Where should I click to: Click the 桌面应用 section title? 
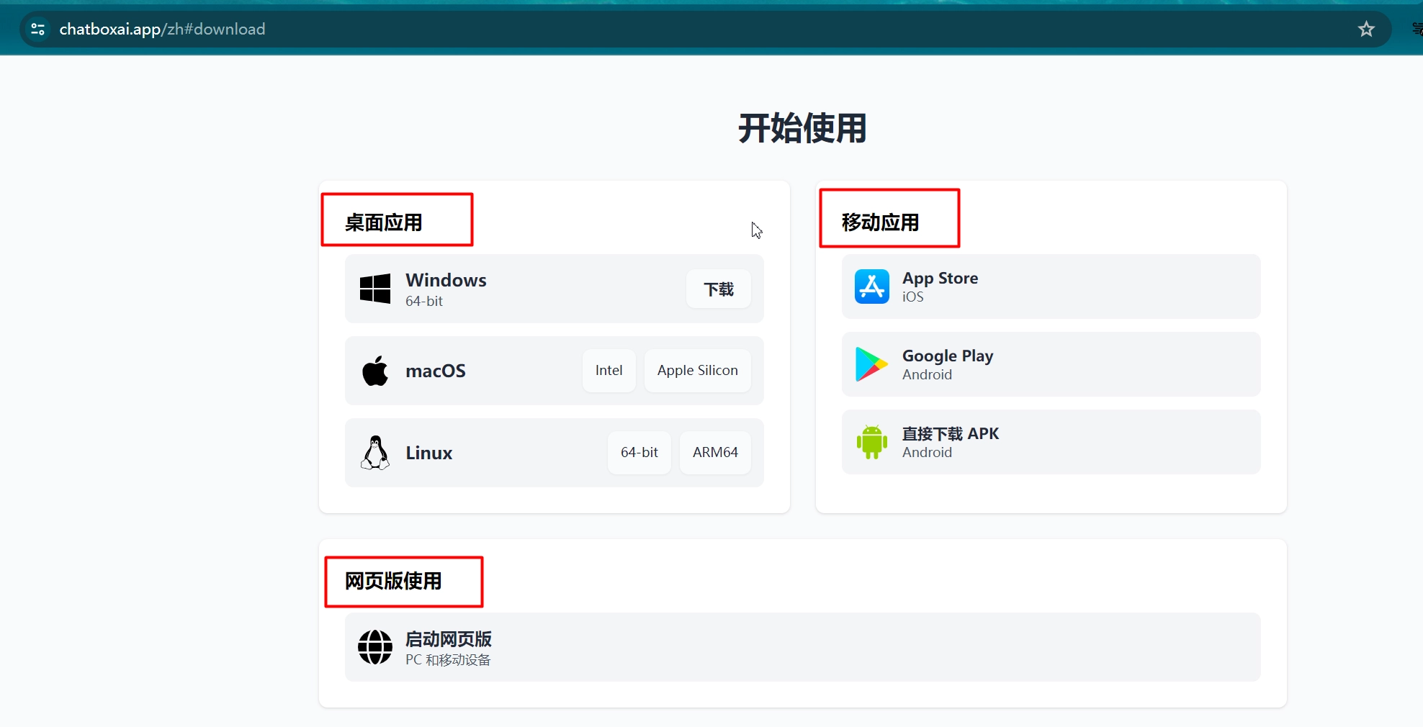(384, 222)
